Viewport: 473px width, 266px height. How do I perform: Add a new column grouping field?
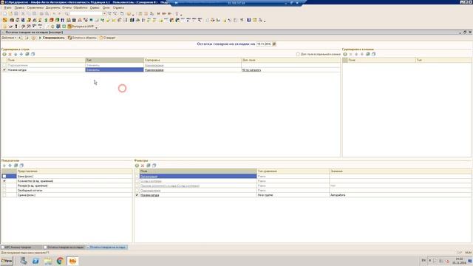coord(345,54)
